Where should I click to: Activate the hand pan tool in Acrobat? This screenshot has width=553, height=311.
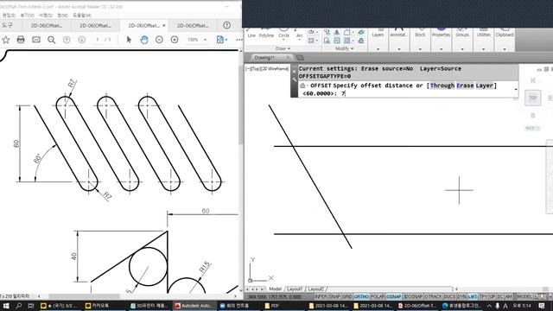click(144, 40)
